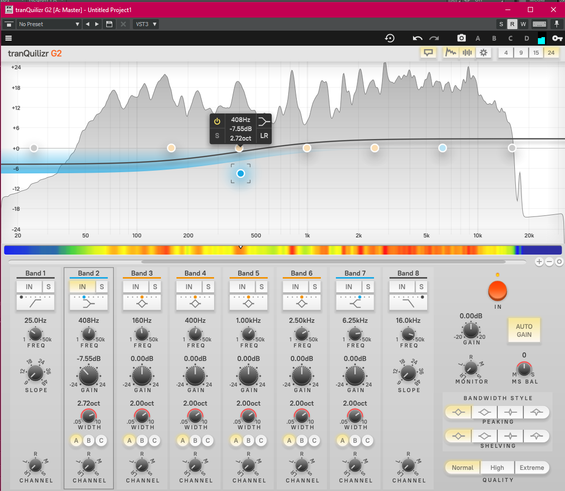
Task: Open the settings gear icon
Action: 484,53
